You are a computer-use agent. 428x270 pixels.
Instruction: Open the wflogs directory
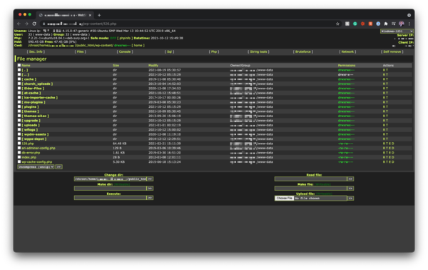30,129
